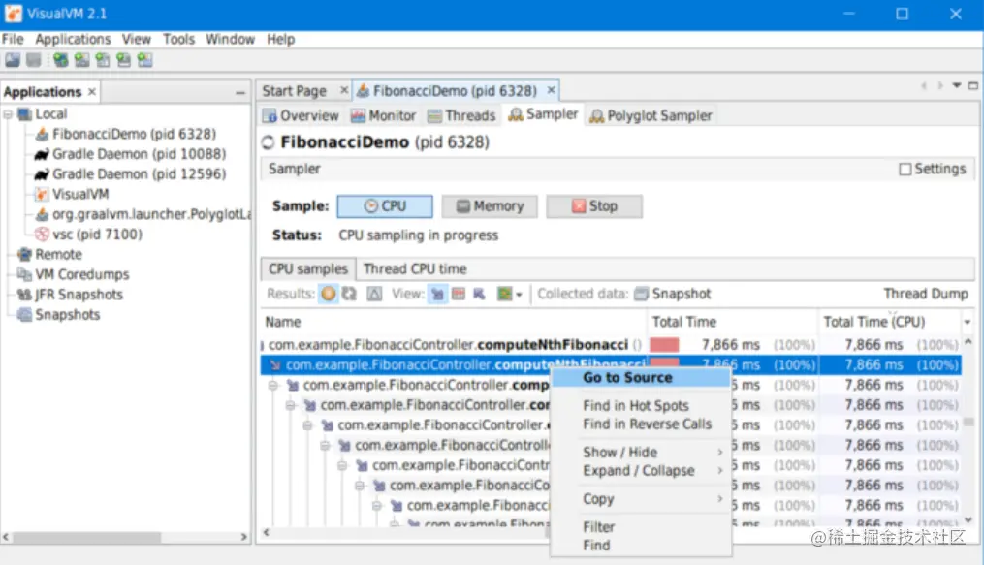Viewport: 984px width, 565px height.
Task: Click the VisualVM logo in title bar
Action: click(14, 14)
